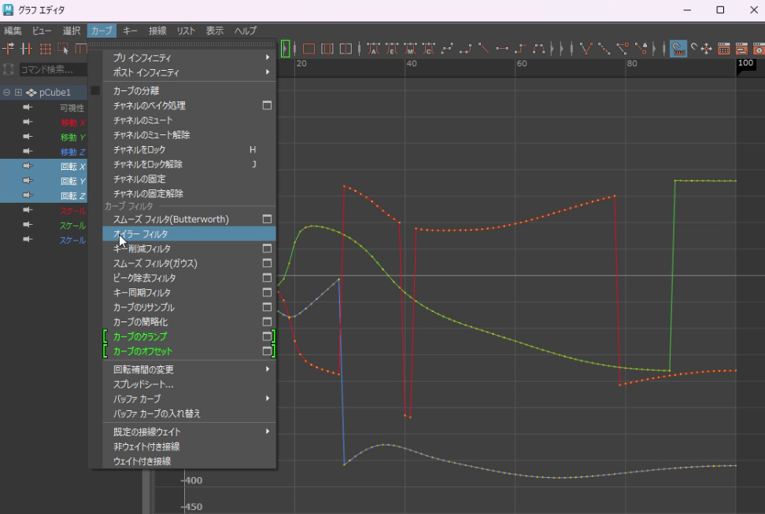765x514 pixels.
Task: Open the 接線 menu
Action: pos(157,31)
